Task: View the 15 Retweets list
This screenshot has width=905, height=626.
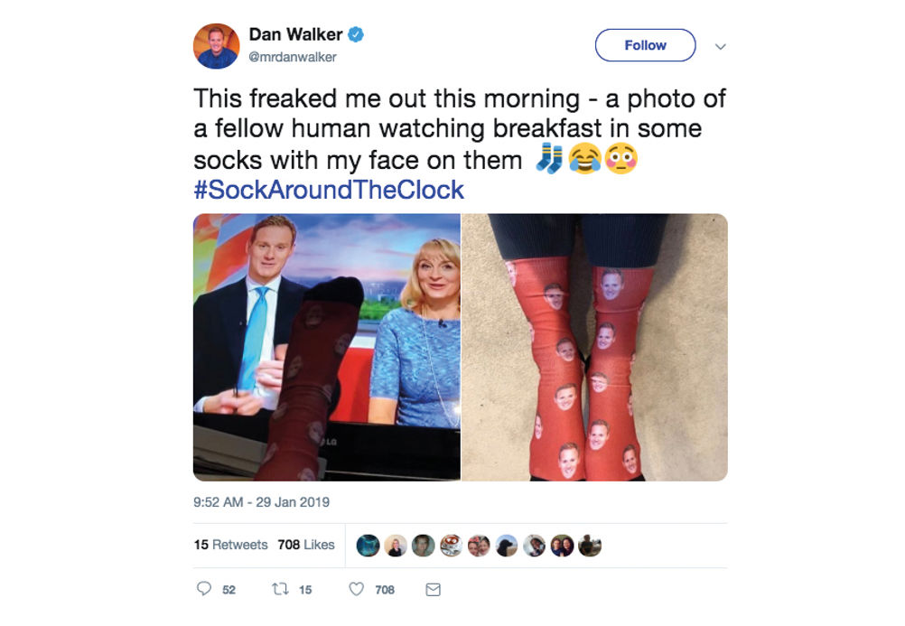Action: pos(231,545)
